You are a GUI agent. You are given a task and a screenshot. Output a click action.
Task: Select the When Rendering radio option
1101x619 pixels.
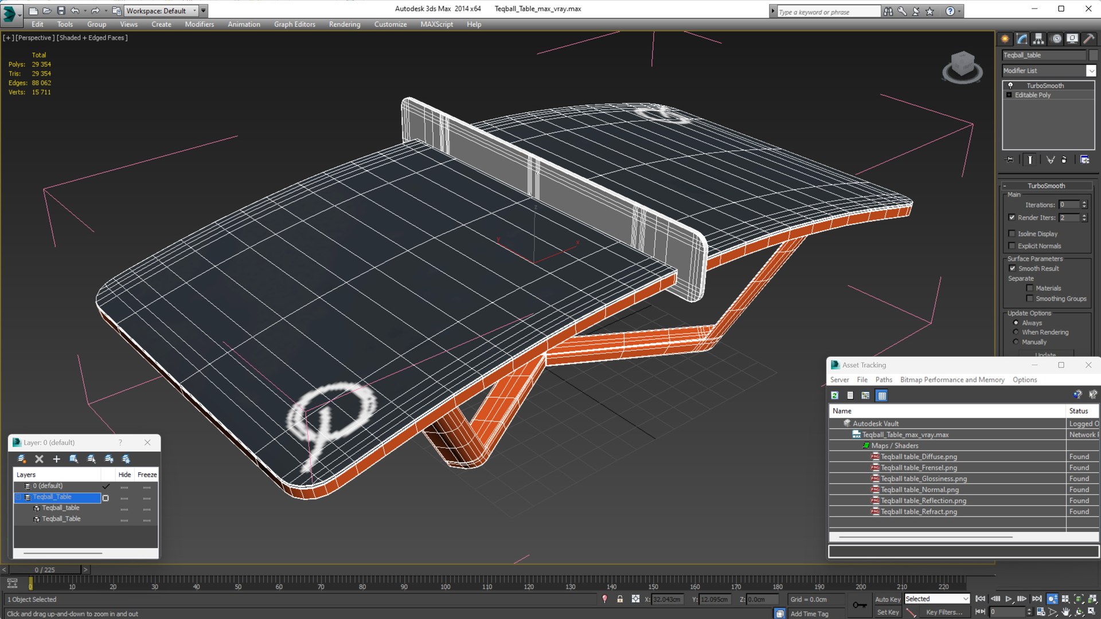pos(1016,332)
